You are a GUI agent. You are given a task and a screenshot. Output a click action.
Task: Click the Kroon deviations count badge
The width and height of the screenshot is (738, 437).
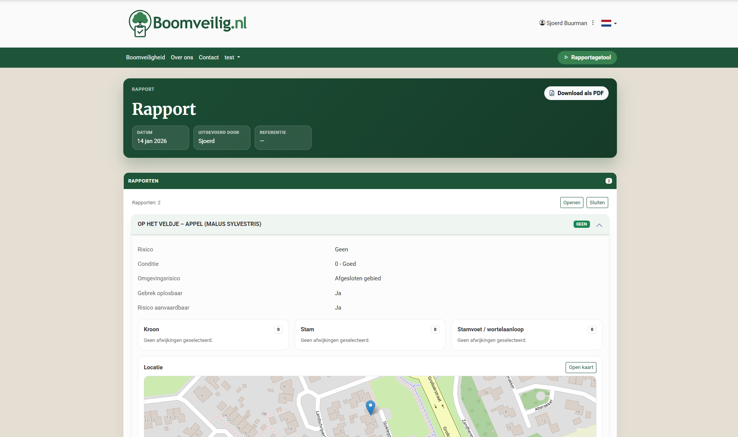[278, 329]
